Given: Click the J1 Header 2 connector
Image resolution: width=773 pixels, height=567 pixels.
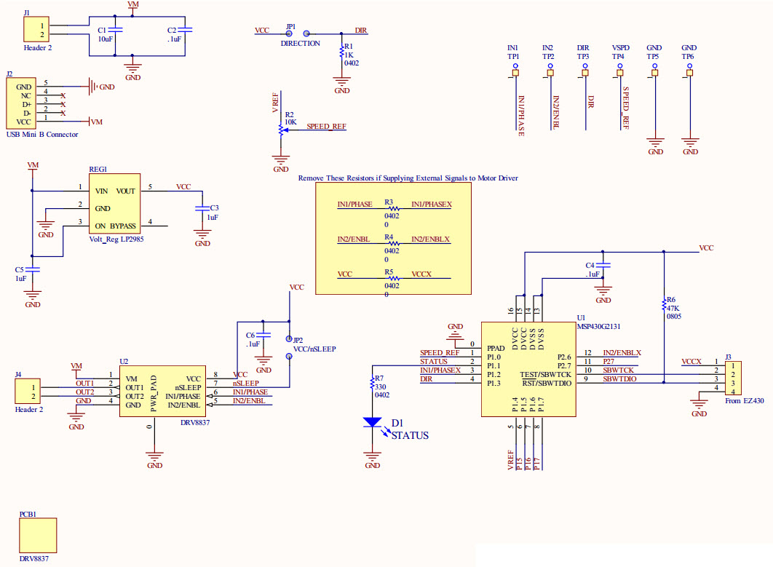Looking at the screenshot, I should click(x=34, y=31).
